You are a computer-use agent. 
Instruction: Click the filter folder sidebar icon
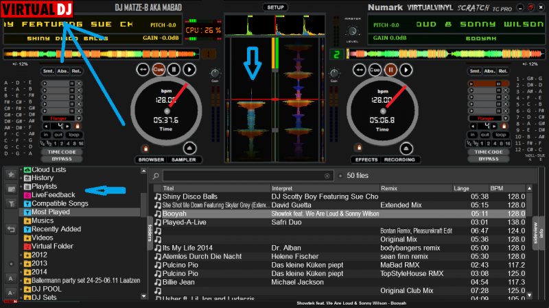point(11,203)
